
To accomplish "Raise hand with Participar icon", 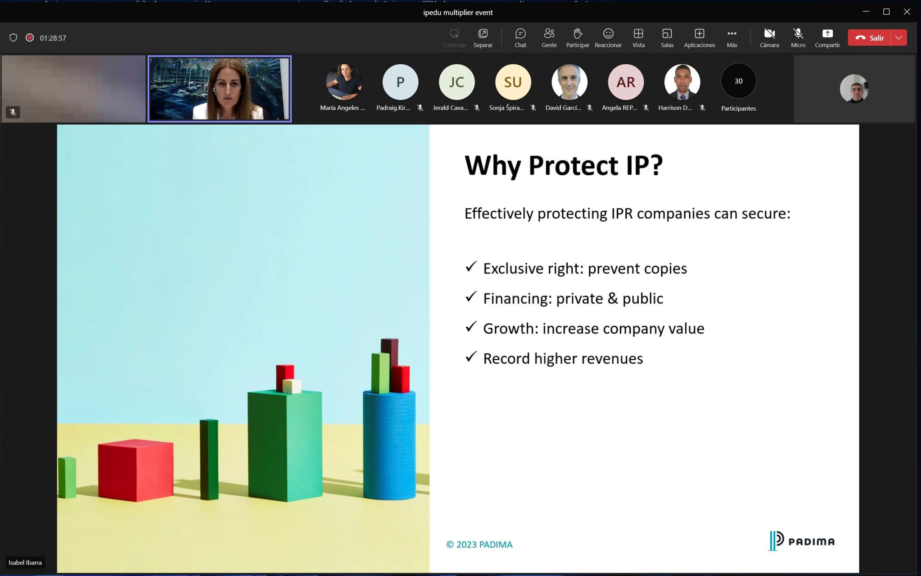I will 577,37.
